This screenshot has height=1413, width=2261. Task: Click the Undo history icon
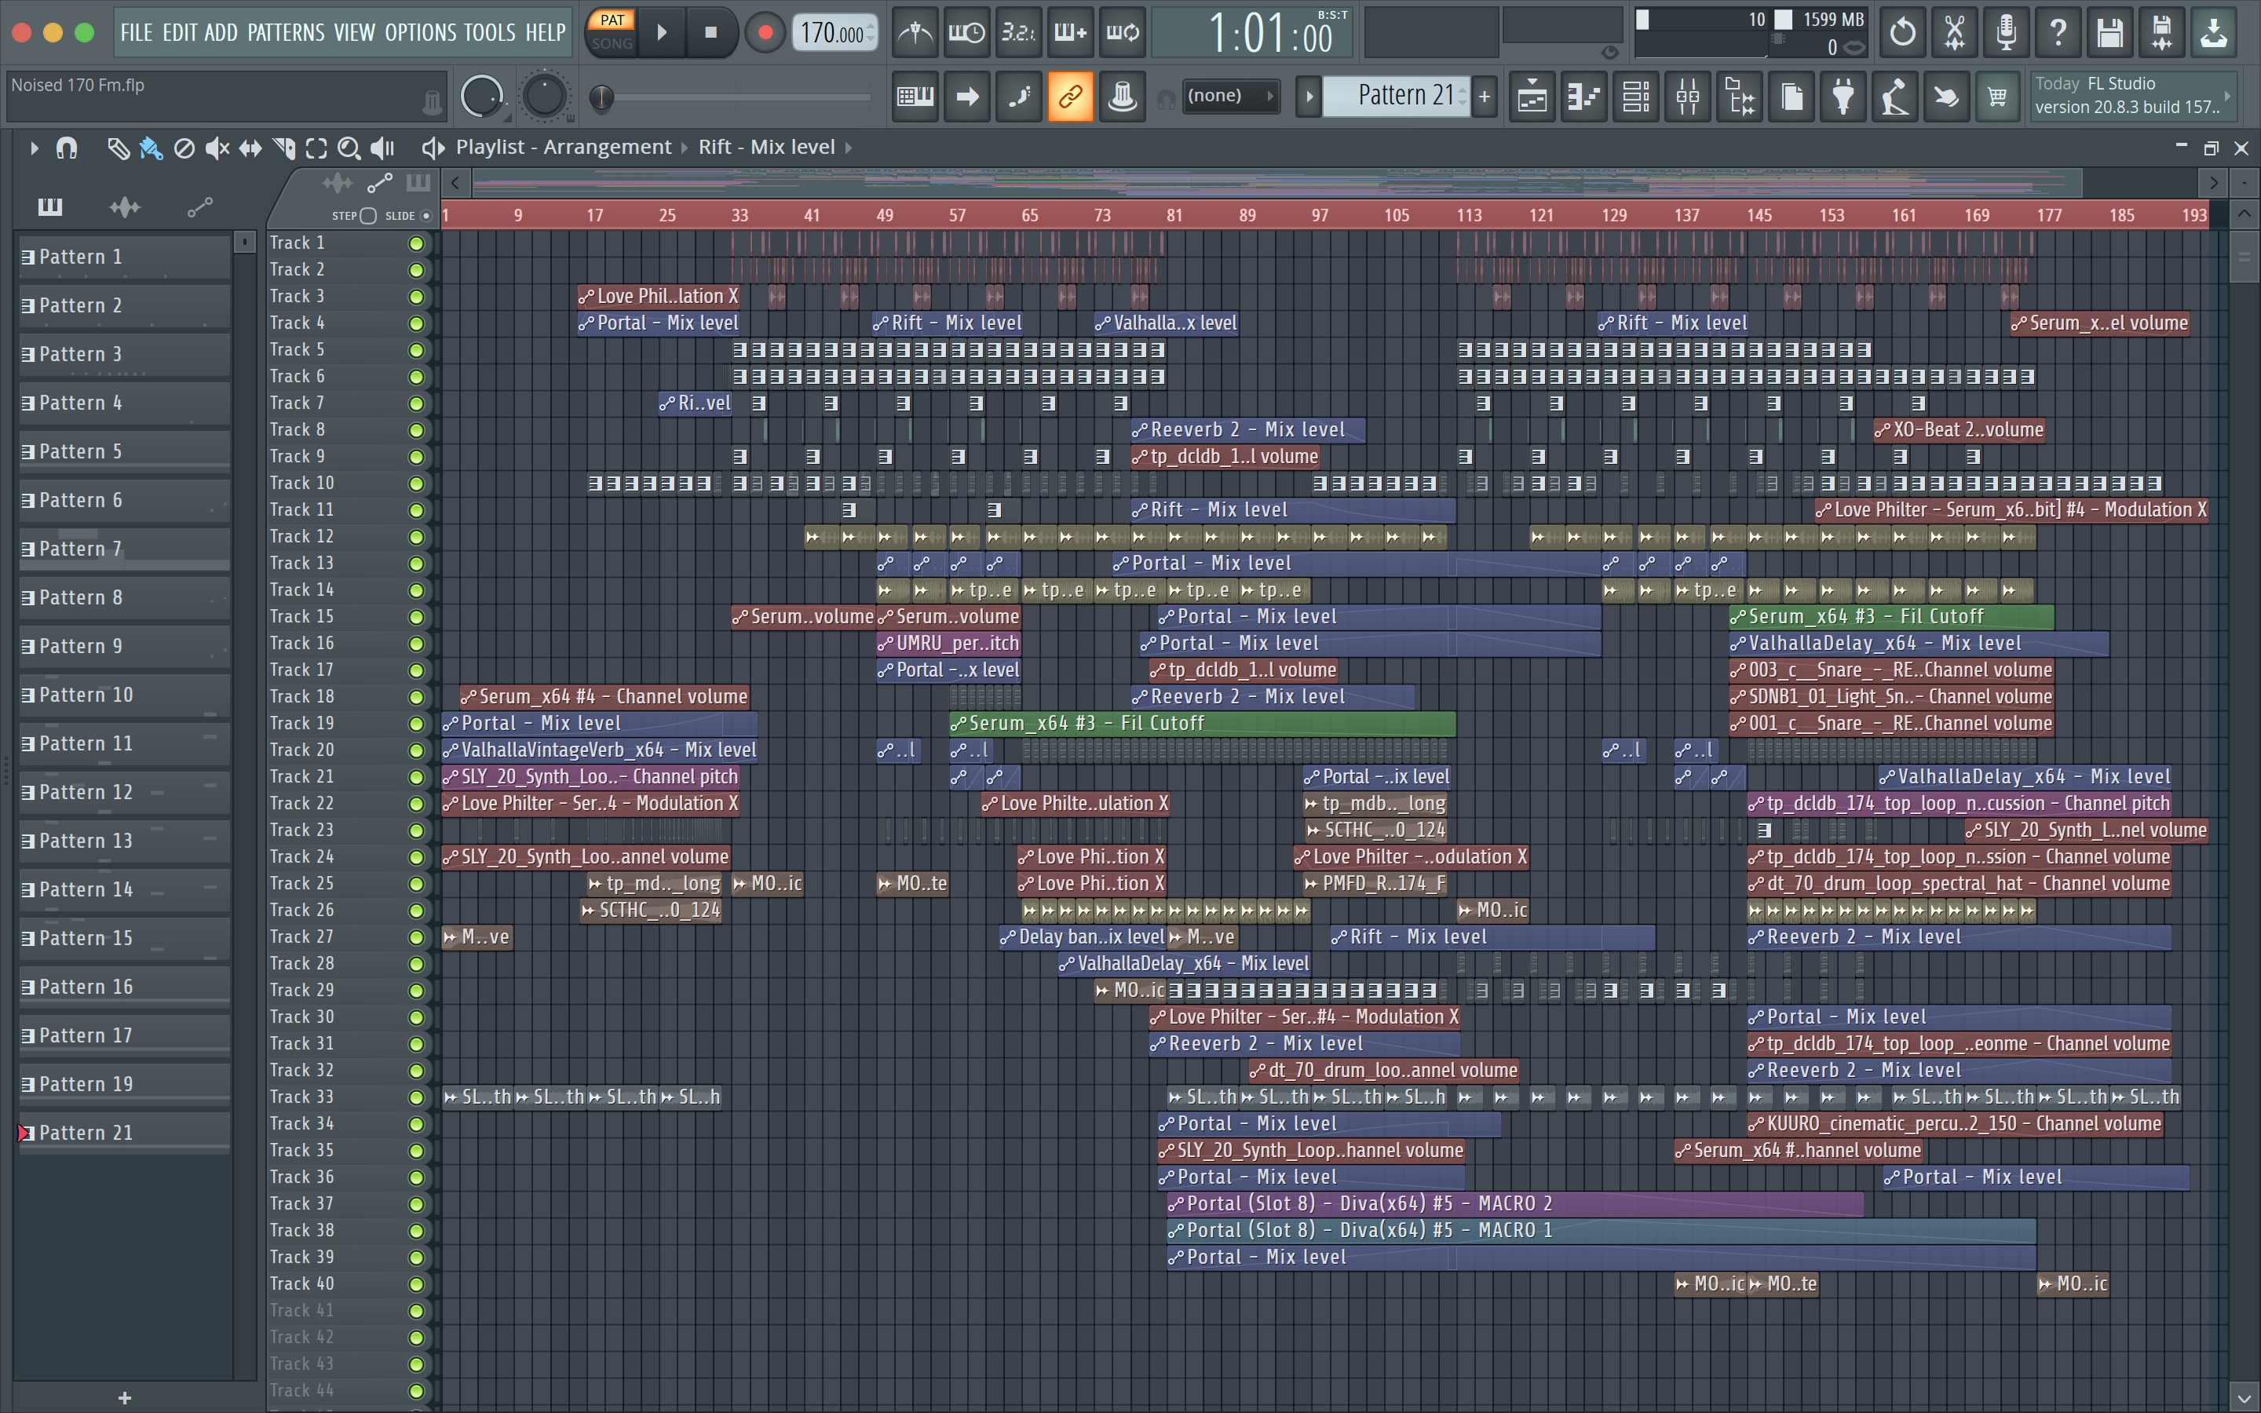1902,33
